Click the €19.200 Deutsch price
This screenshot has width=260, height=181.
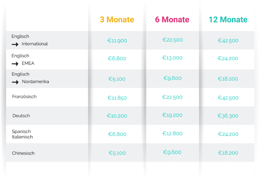point(172,115)
